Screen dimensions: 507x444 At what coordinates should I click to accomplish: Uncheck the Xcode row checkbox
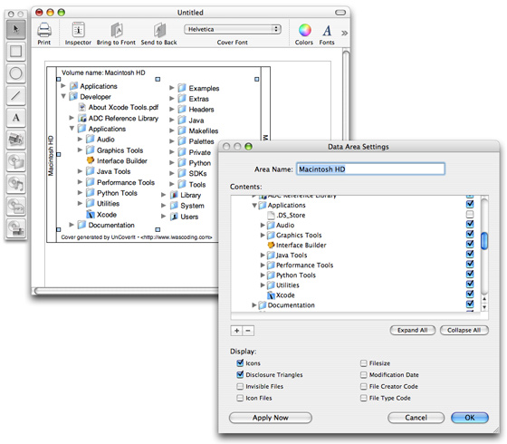click(x=470, y=294)
